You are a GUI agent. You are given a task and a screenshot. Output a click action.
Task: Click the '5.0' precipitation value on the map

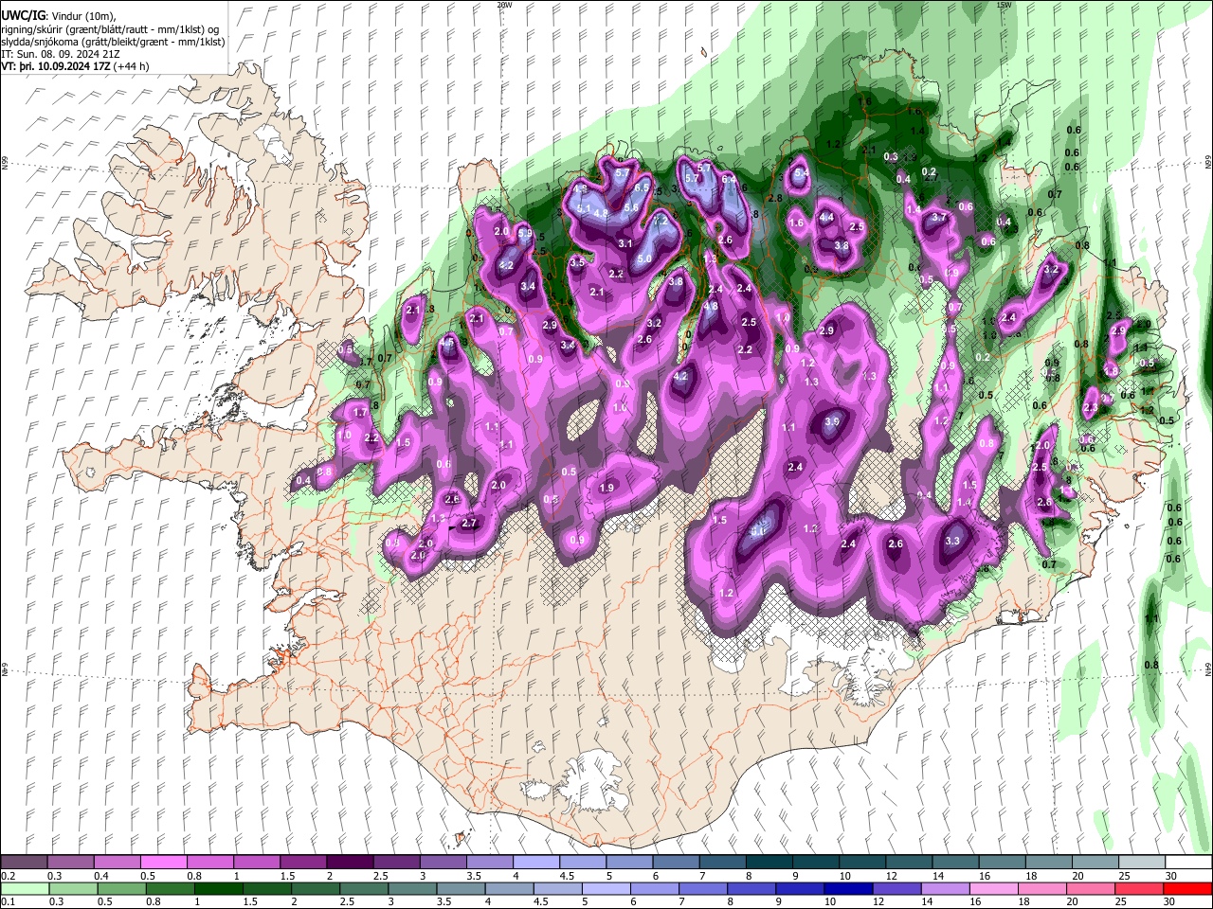click(x=644, y=258)
